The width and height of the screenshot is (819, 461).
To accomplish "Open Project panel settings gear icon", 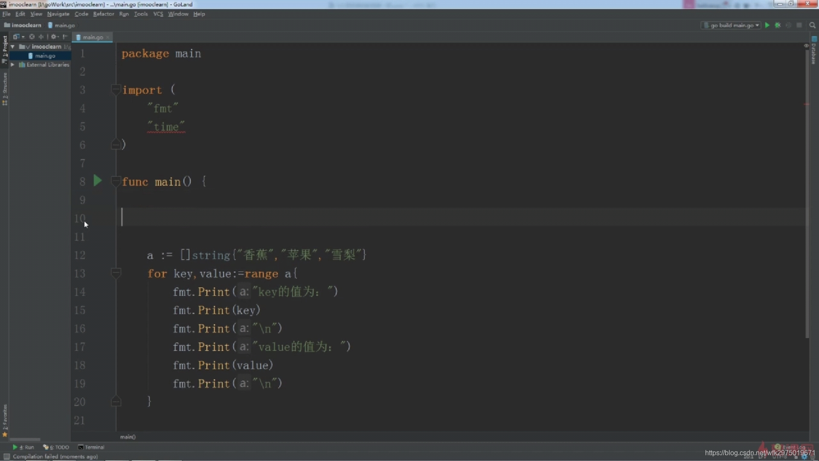I will (x=55, y=37).
